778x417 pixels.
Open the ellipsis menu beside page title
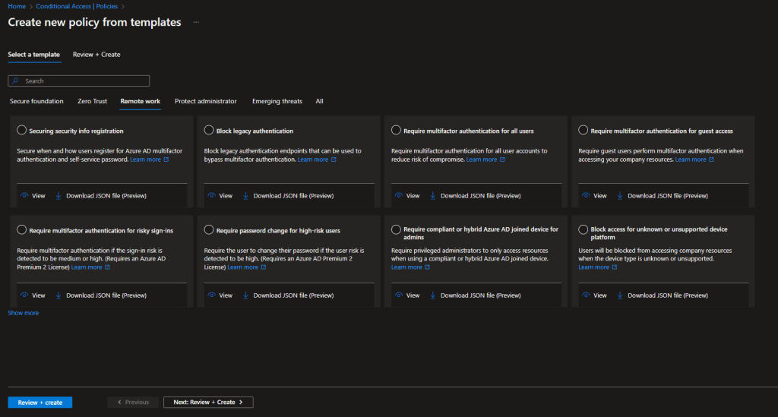coord(196,23)
